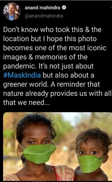Image resolution: width=112 pixels, height=182 pixels.
Task: Click the word "location" in the tweet
Action: pos(16,39)
